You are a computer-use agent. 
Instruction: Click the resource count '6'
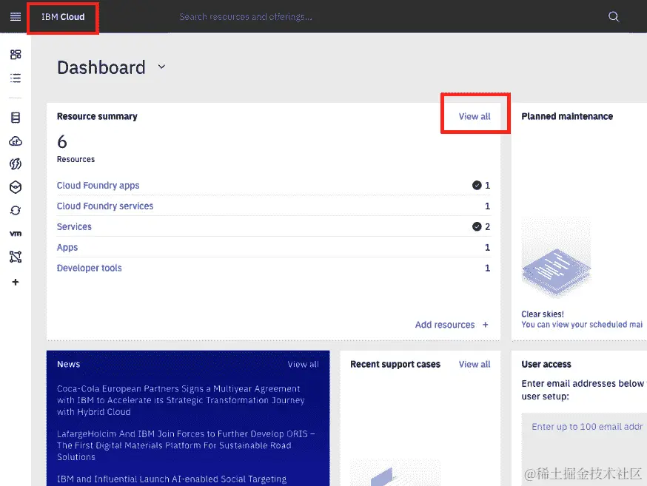tap(62, 142)
